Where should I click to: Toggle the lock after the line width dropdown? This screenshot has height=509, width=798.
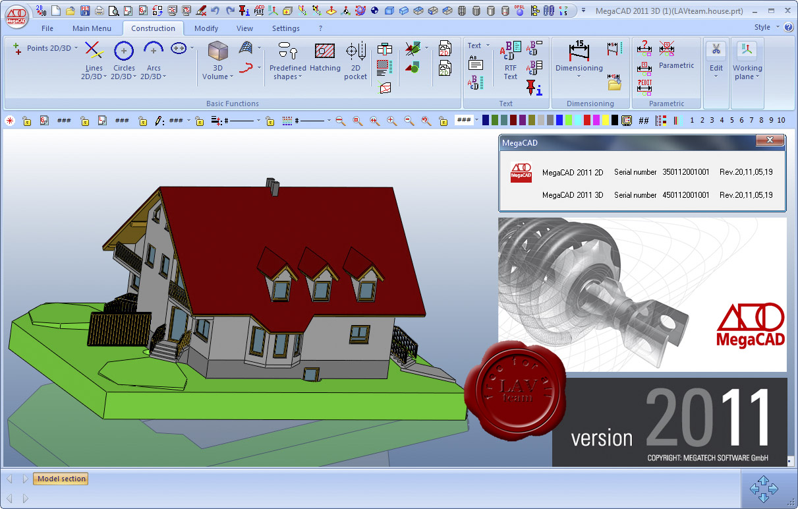coord(269,121)
